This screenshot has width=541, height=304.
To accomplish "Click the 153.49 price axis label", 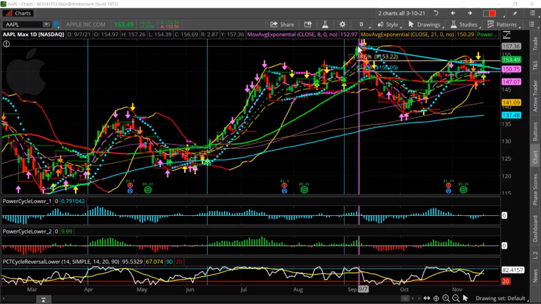I will (511, 60).
